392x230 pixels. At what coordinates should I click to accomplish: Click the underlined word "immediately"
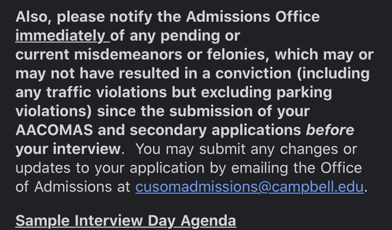[x=62, y=36]
